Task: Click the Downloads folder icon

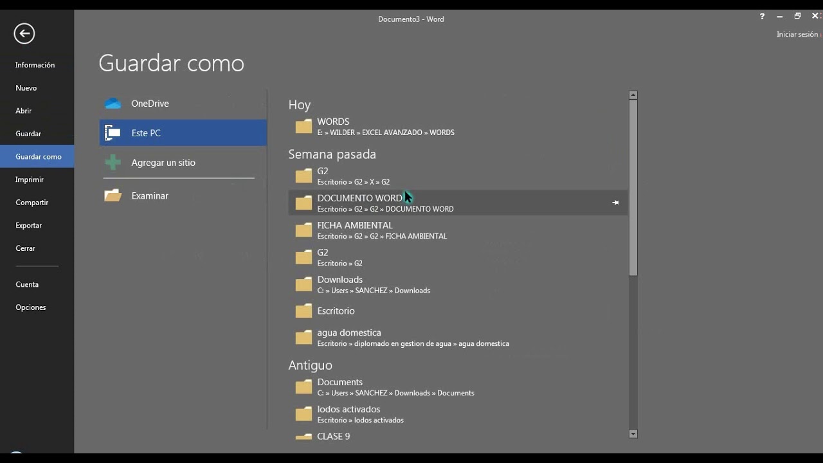Action: pos(303,285)
